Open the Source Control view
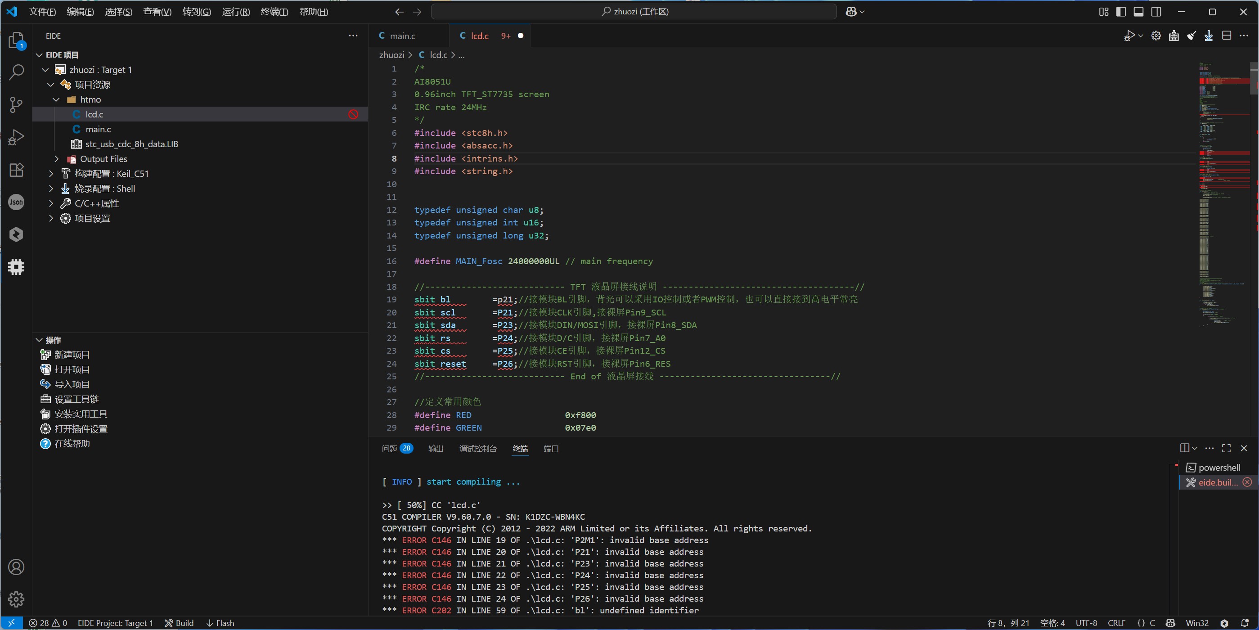 [x=16, y=104]
